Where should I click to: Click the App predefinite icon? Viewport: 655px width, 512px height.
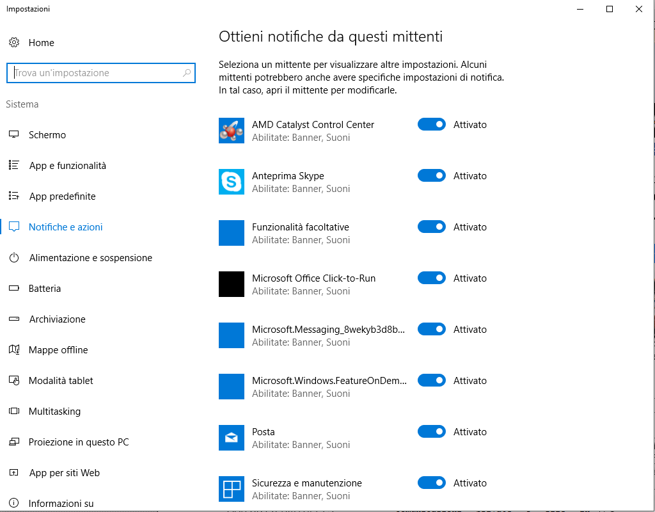[x=14, y=196]
